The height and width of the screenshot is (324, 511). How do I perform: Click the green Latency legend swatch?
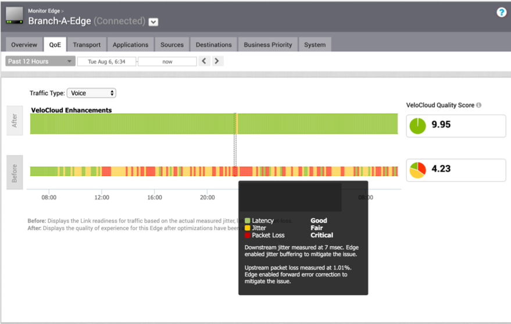tap(247, 221)
